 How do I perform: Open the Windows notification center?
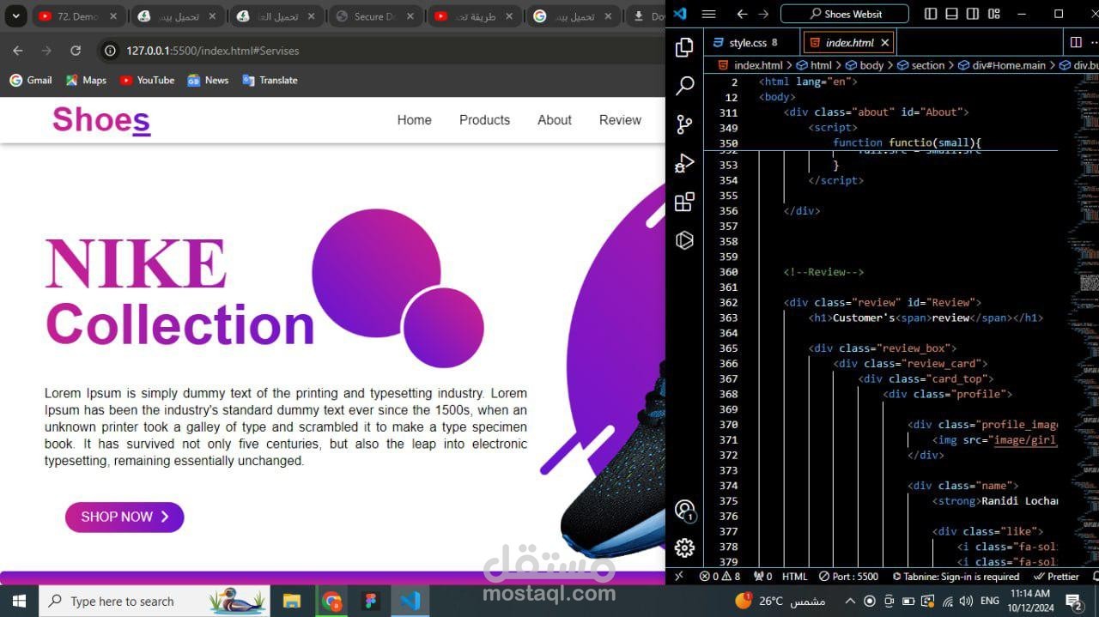click(x=1074, y=601)
